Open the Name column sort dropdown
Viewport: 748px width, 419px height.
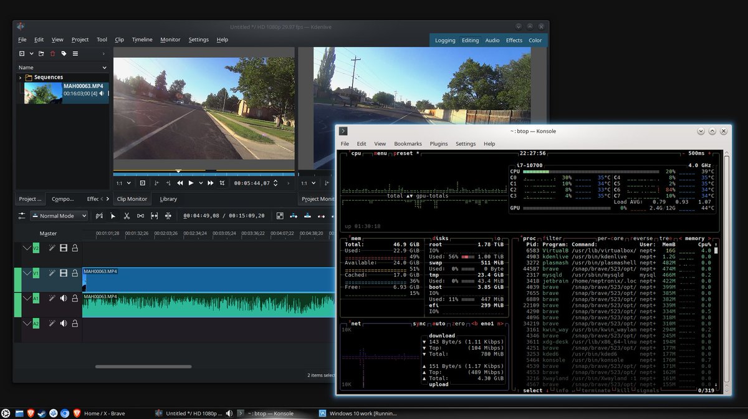click(105, 67)
